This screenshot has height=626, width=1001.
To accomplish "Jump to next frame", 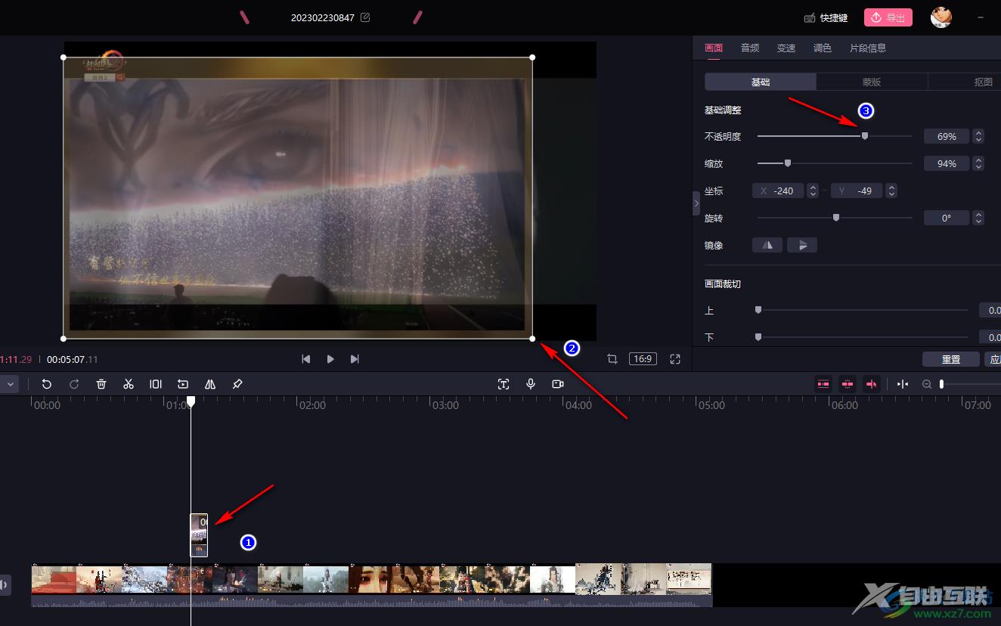I will (355, 359).
